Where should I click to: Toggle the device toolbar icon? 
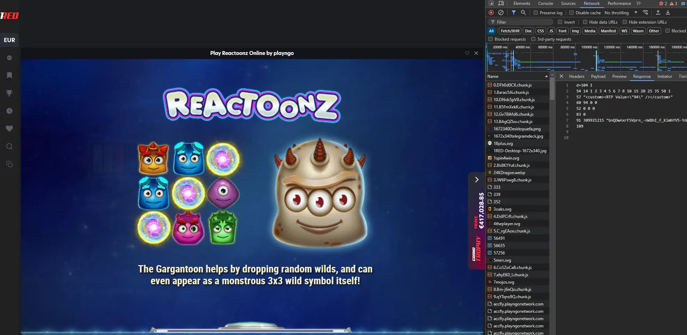click(x=501, y=3)
